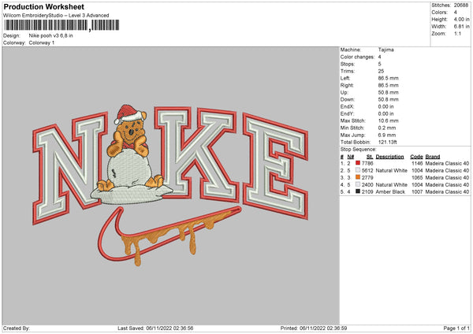Image resolution: width=473 pixels, height=334 pixels.
Task: Select the colorway value 'Colorway 1'
Action: 42,43
